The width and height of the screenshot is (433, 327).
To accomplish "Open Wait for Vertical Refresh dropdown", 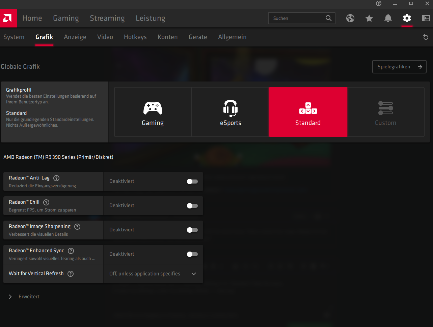I will [x=153, y=274].
